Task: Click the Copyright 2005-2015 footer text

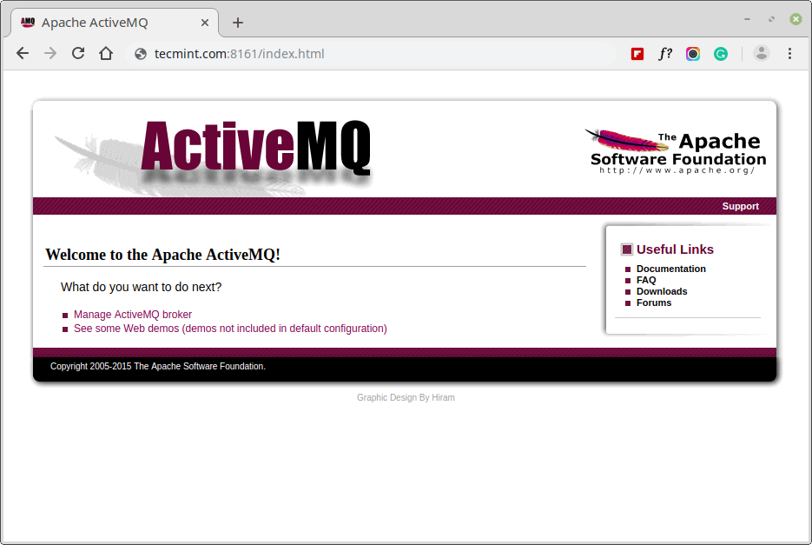Action: (158, 367)
